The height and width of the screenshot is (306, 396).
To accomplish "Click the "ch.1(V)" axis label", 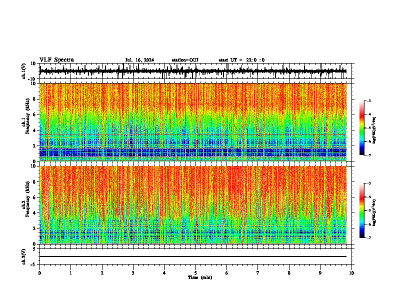I will point(23,71).
